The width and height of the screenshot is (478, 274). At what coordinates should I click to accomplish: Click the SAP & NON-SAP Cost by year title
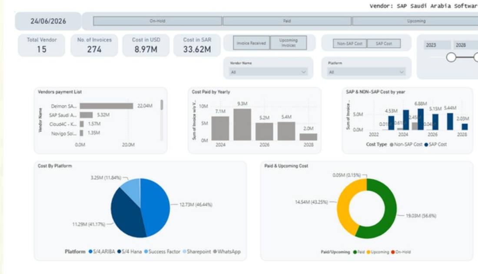(x=375, y=92)
